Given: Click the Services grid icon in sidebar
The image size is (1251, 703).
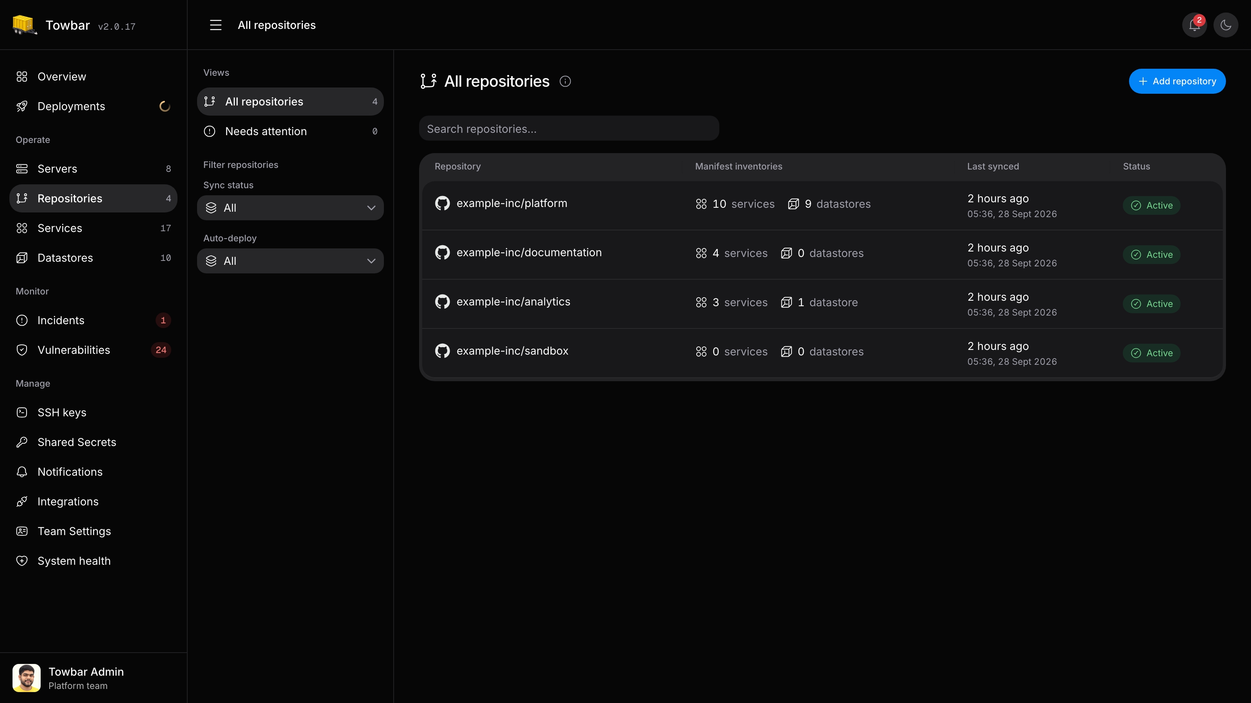Looking at the screenshot, I should (22, 228).
